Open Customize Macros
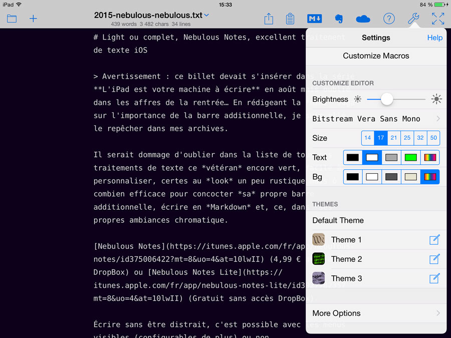Viewport: 451px width, 338px height. 376,56
